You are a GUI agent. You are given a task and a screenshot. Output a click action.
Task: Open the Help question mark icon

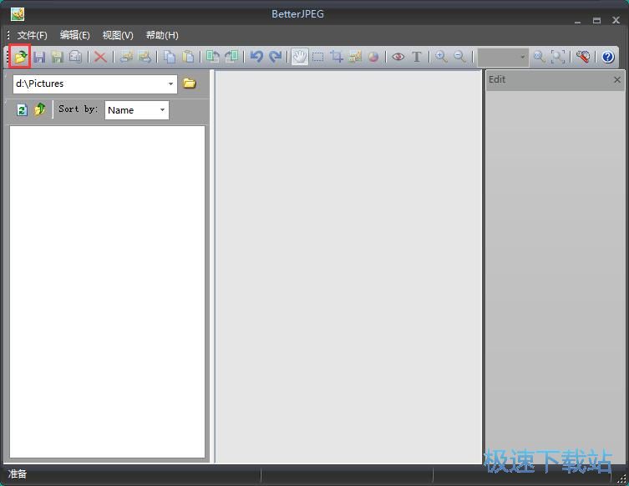(x=607, y=57)
